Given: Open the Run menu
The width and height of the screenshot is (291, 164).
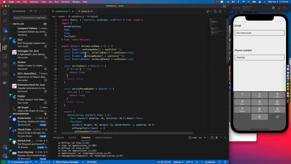Looking at the screenshot, I should pos(56,2).
